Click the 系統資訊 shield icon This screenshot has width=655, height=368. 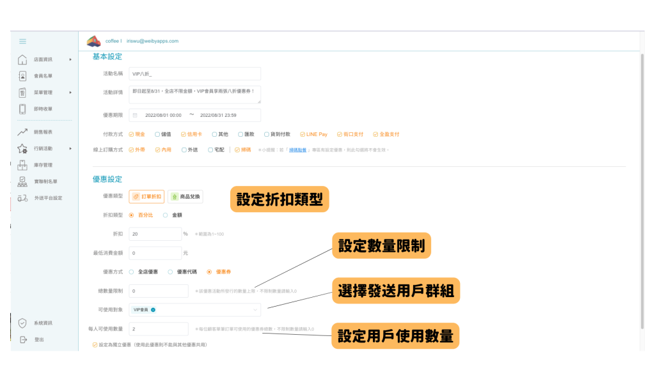[22, 323]
